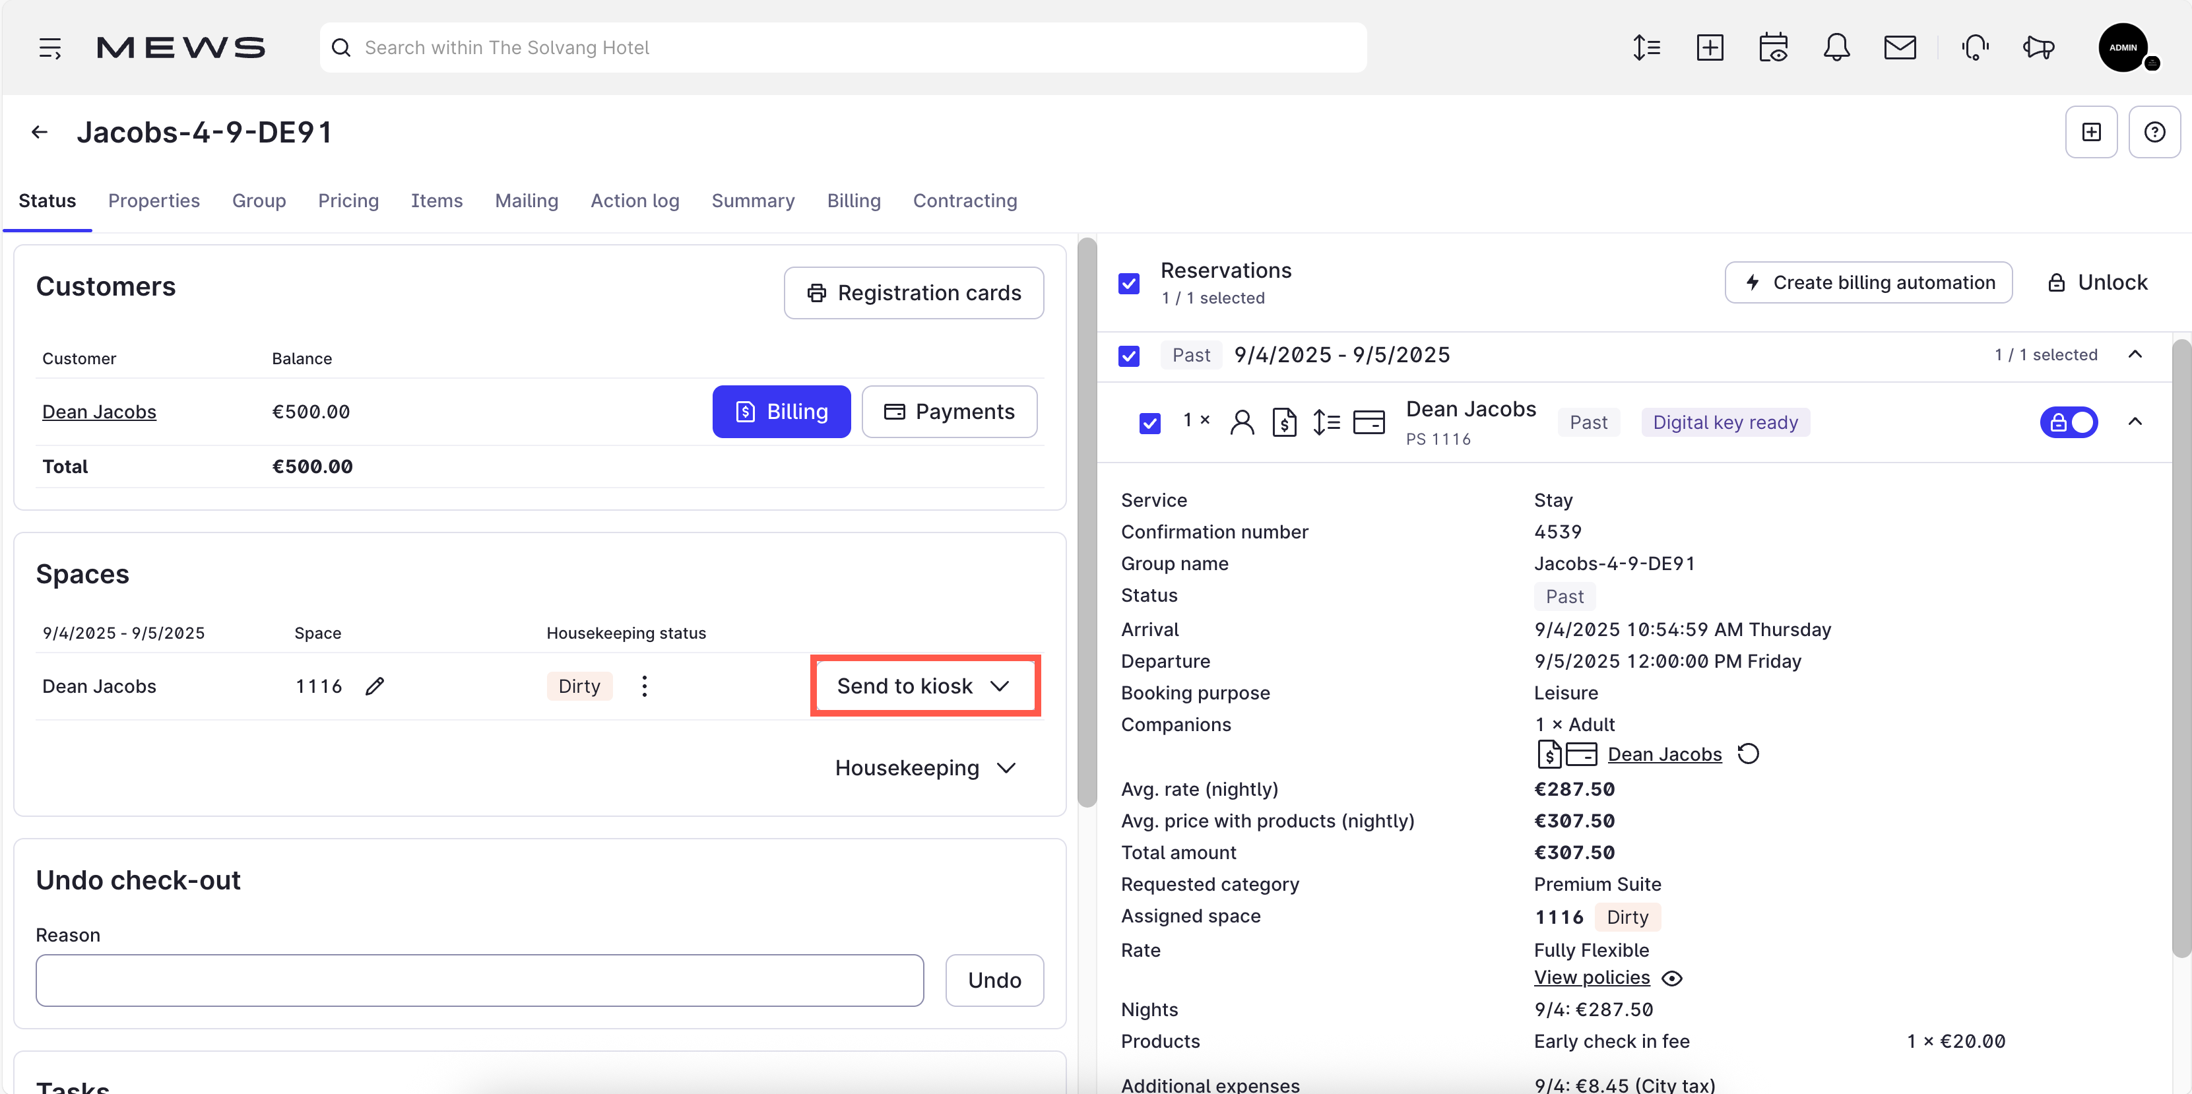This screenshot has height=1094, width=2192.
Task: Select the Status tab
Action: click(x=47, y=201)
